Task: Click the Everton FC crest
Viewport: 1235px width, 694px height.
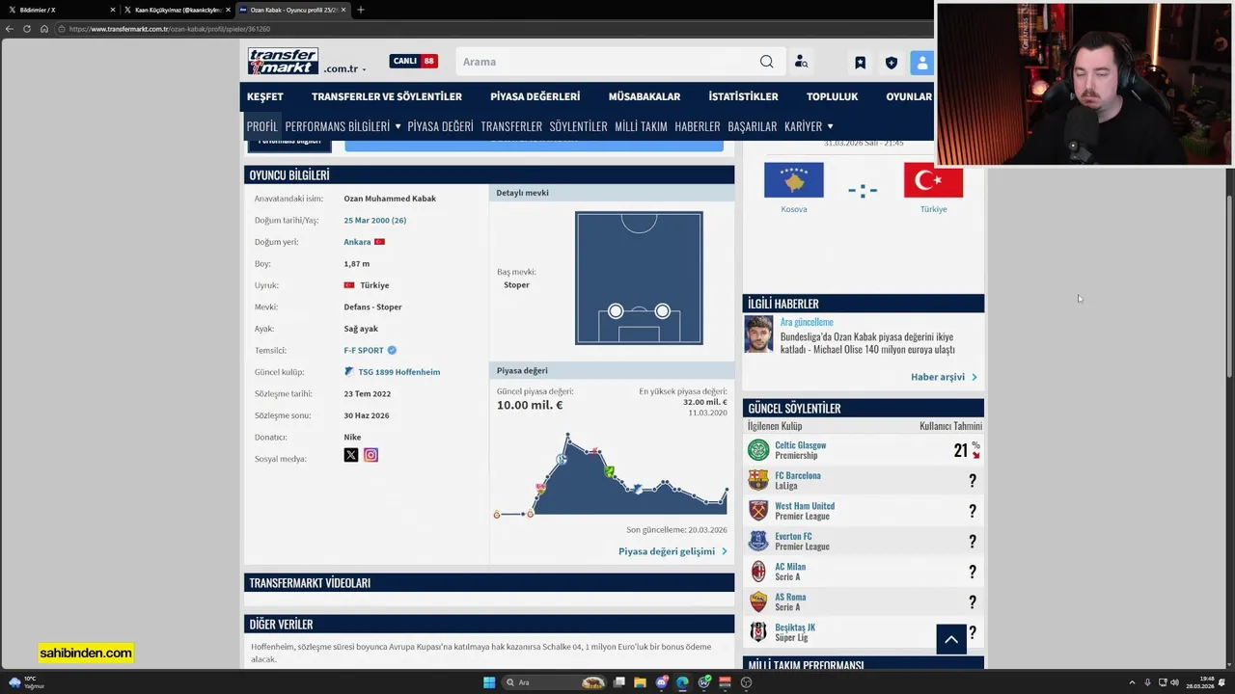Action: 758,541
